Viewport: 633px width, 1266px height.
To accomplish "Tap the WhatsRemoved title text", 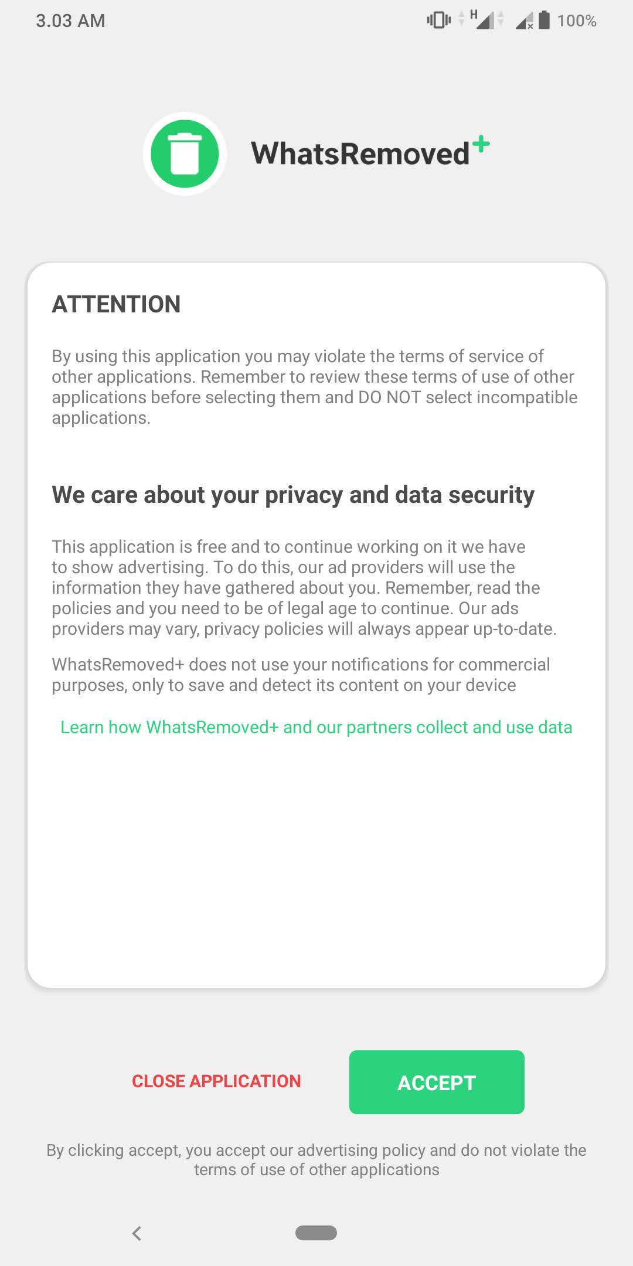I will point(360,154).
